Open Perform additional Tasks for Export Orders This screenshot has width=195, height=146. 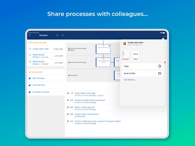[x=98, y=121]
